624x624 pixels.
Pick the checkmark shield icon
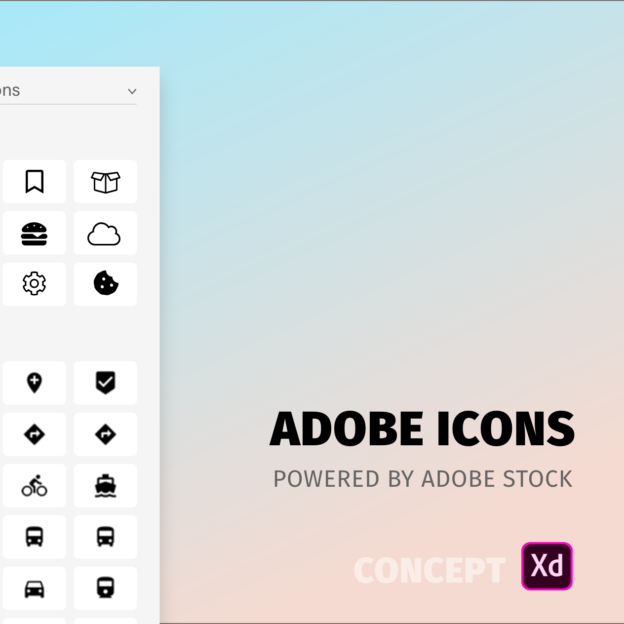point(105,383)
